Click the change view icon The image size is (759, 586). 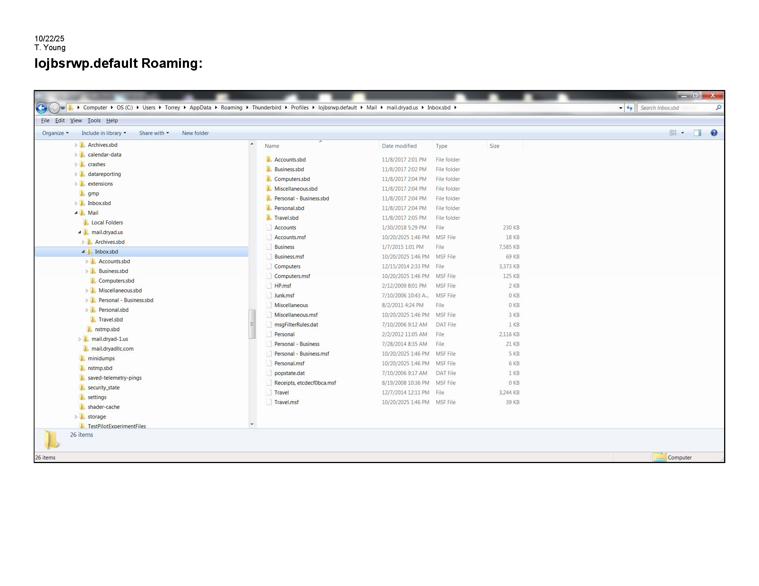(673, 133)
